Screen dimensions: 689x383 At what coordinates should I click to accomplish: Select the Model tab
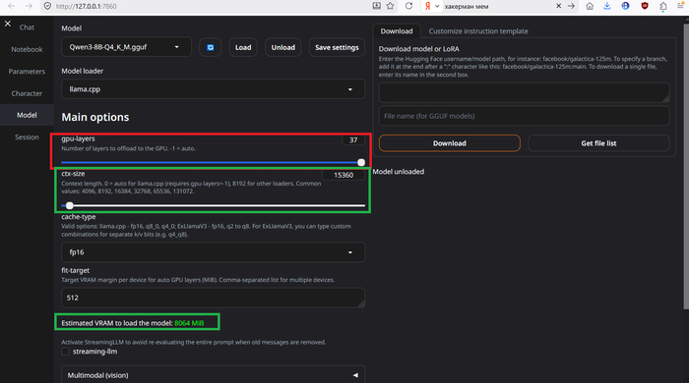coord(27,115)
